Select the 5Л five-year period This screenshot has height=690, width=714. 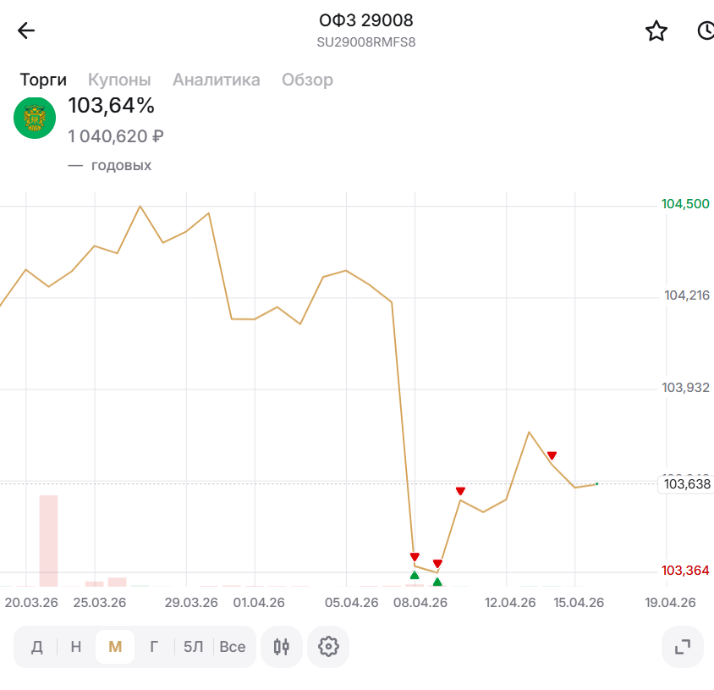click(193, 647)
